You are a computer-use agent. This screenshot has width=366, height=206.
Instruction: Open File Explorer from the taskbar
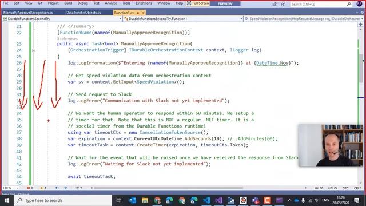tap(145, 200)
